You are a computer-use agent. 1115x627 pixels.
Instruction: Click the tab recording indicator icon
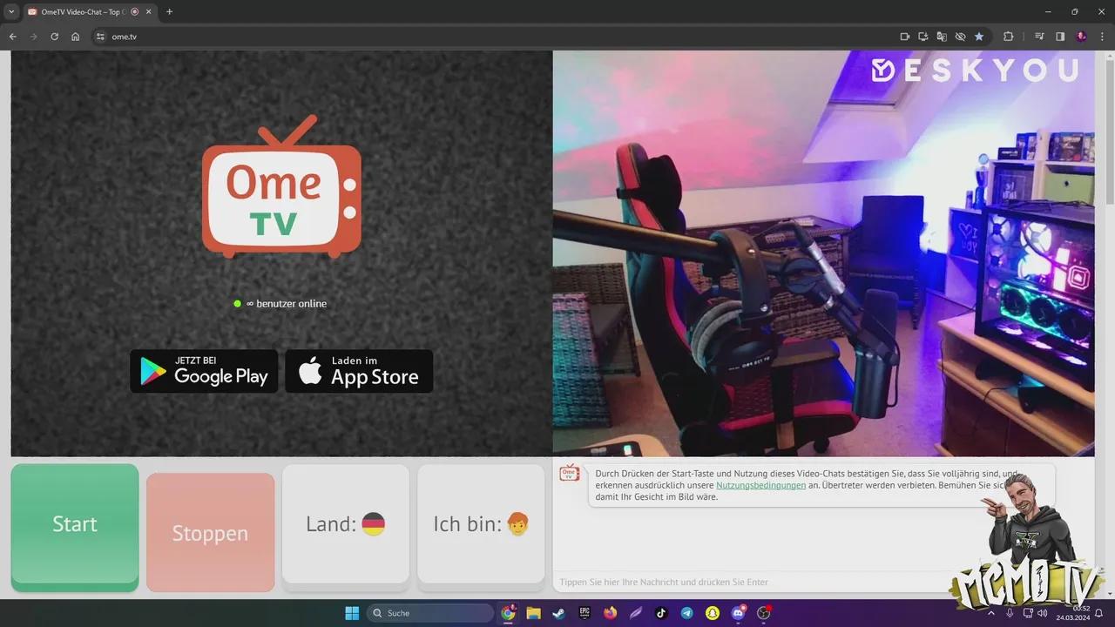134,11
